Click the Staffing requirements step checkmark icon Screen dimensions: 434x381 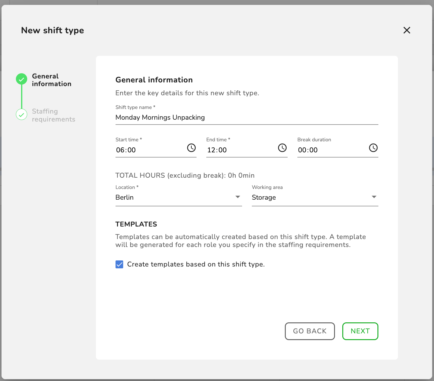22,114
